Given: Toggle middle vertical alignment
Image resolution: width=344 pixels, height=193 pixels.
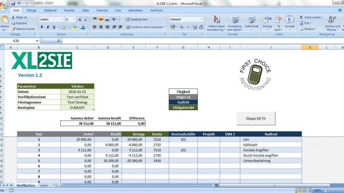Looking at the screenshot, I should [x=101, y=19].
